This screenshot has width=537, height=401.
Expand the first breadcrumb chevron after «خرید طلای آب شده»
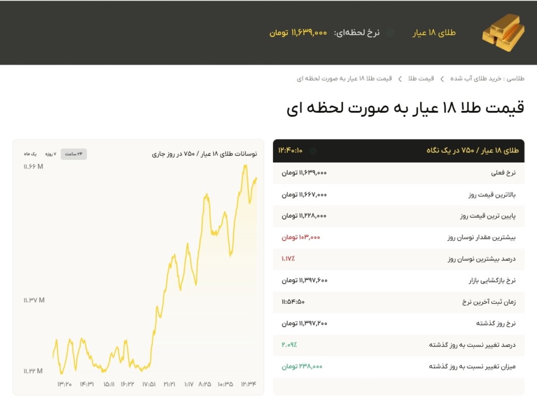coord(441,78)
